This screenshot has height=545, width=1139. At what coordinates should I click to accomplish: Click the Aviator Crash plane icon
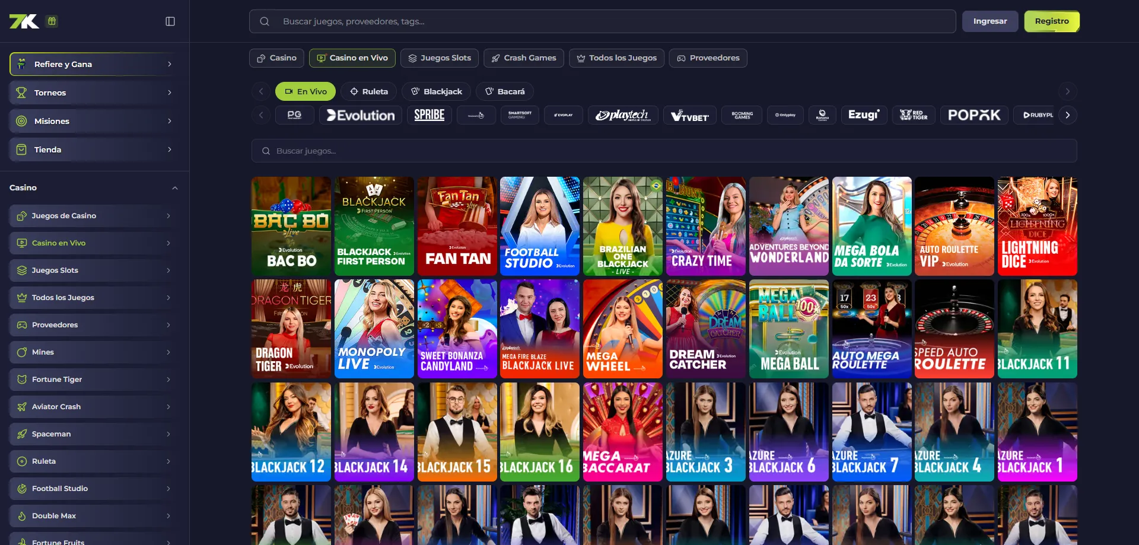22,407
